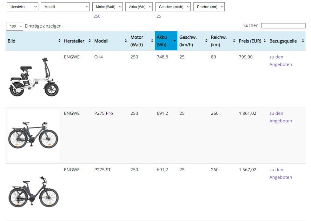Open P275 ST 'zu den Angeboten' link
Image resolution: width=311 pixels, height=221 pixels.
coord(280,173)
